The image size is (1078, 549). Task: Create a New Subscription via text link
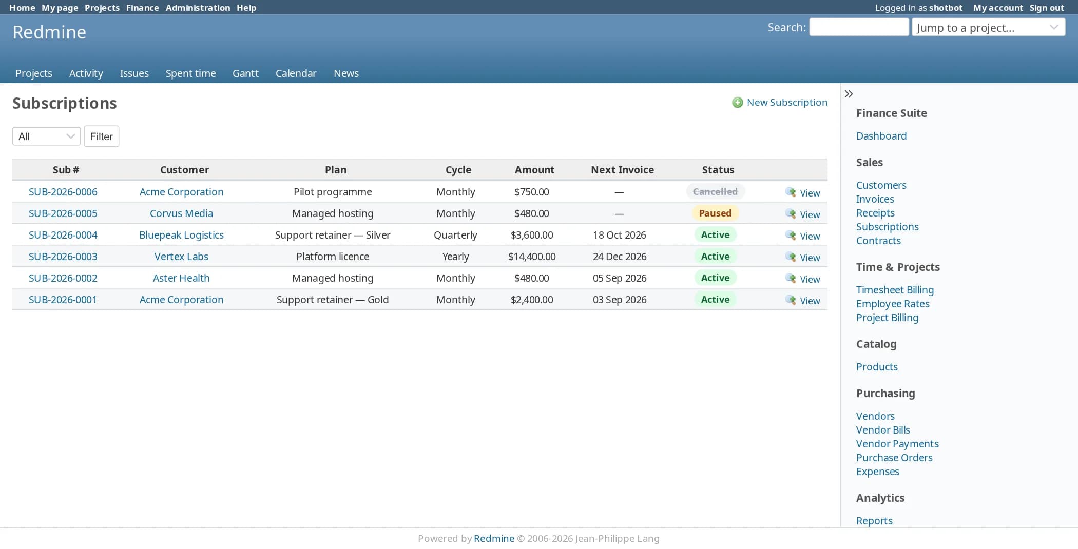click(787, 102)
